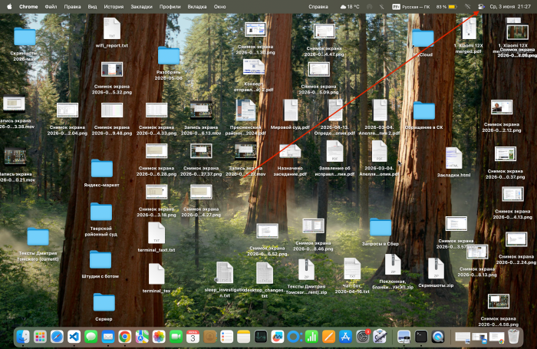
Task: Select the Конверт отправл 2.pdf file
Action: tap(253, 75)
